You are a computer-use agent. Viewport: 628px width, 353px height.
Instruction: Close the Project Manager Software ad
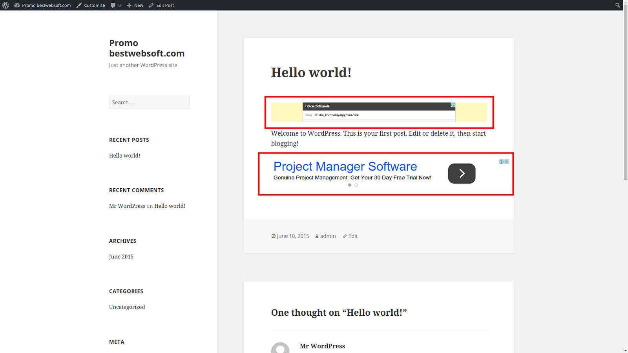coord(507,162)
